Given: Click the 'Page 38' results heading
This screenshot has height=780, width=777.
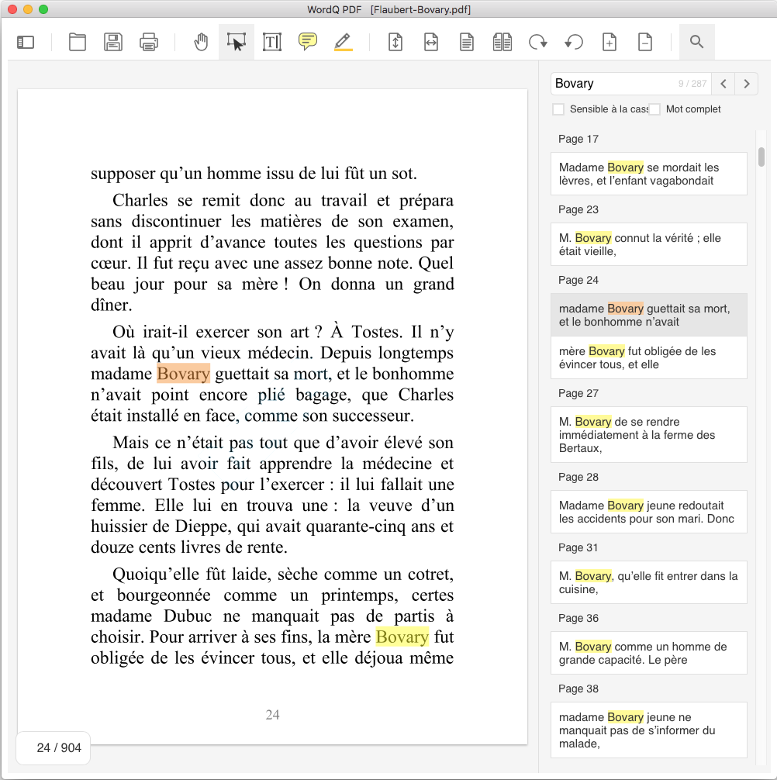Looking at the screenshot, I should point(578,689).
